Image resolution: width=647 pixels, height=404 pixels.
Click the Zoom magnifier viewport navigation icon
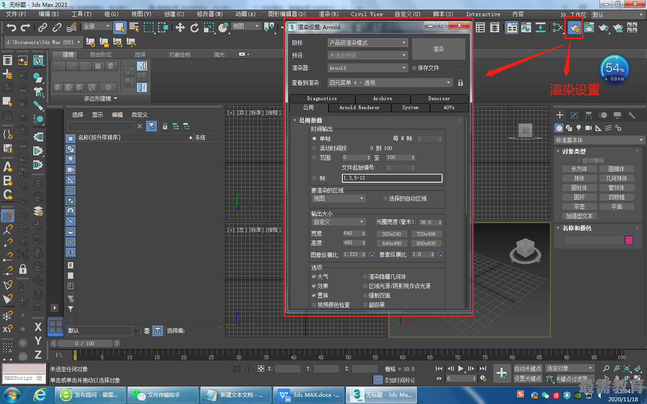pos(606,369)
